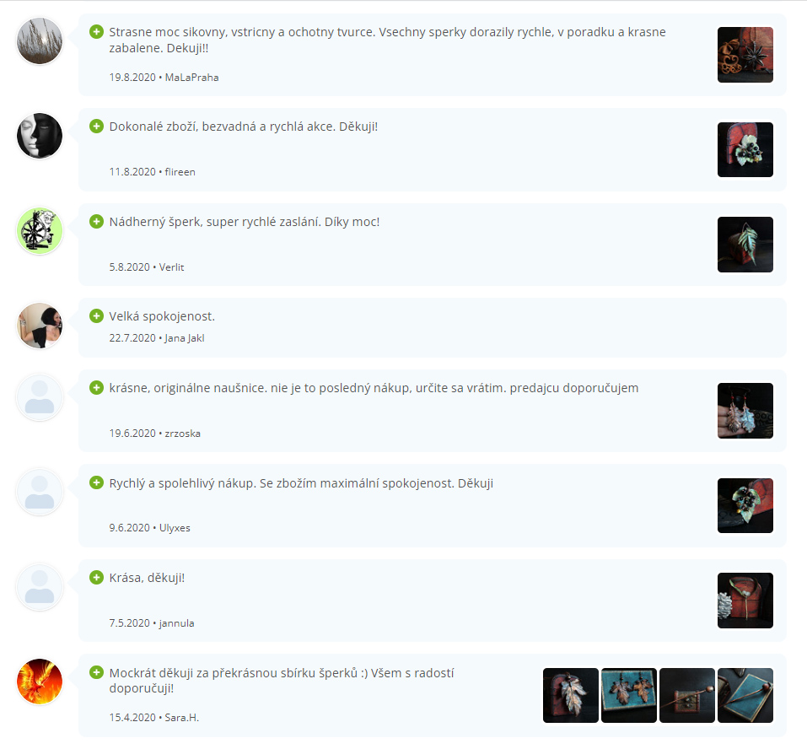Open the first leaf pendant thumbnail in Sara.H.'s review

571,696
